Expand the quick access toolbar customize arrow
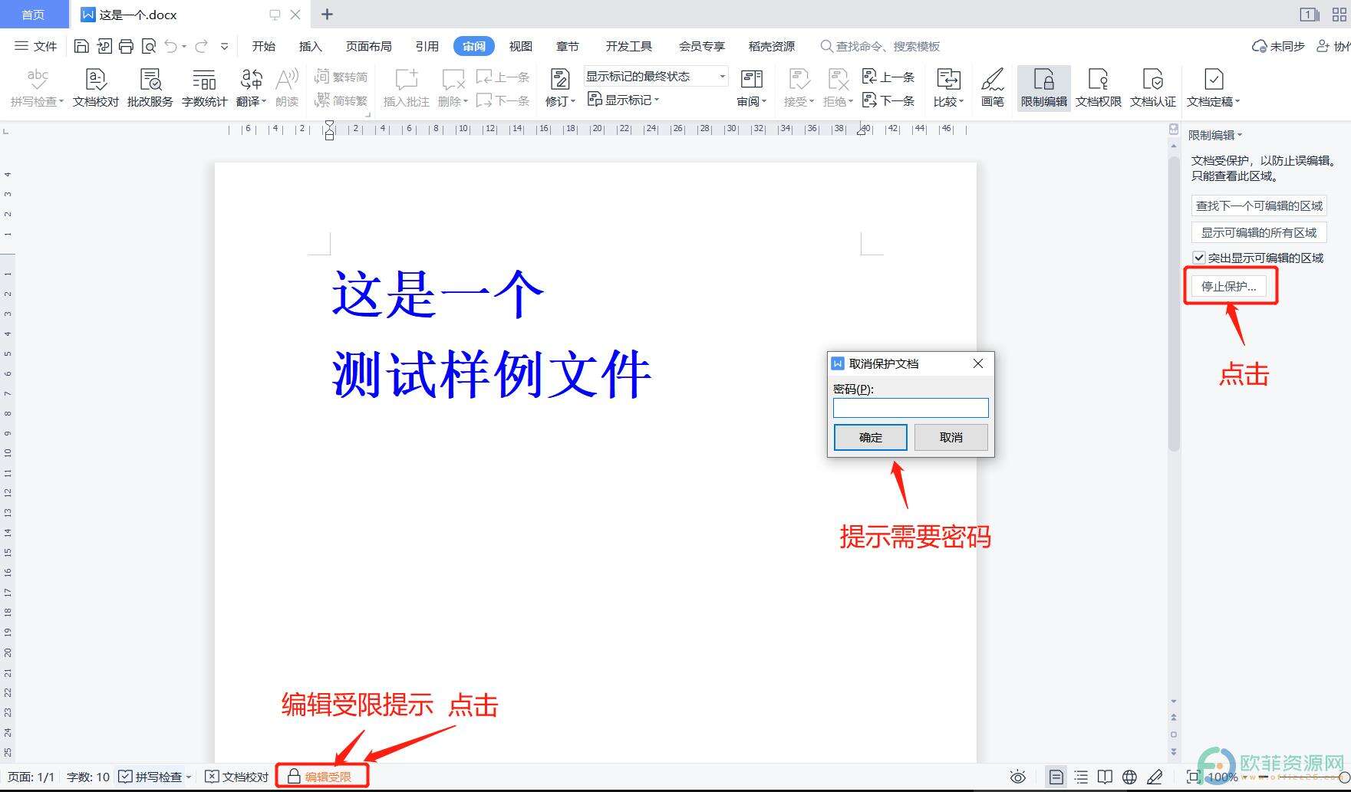The height and width of the screenshot is (792, 1351). click(x=224, y=46)
